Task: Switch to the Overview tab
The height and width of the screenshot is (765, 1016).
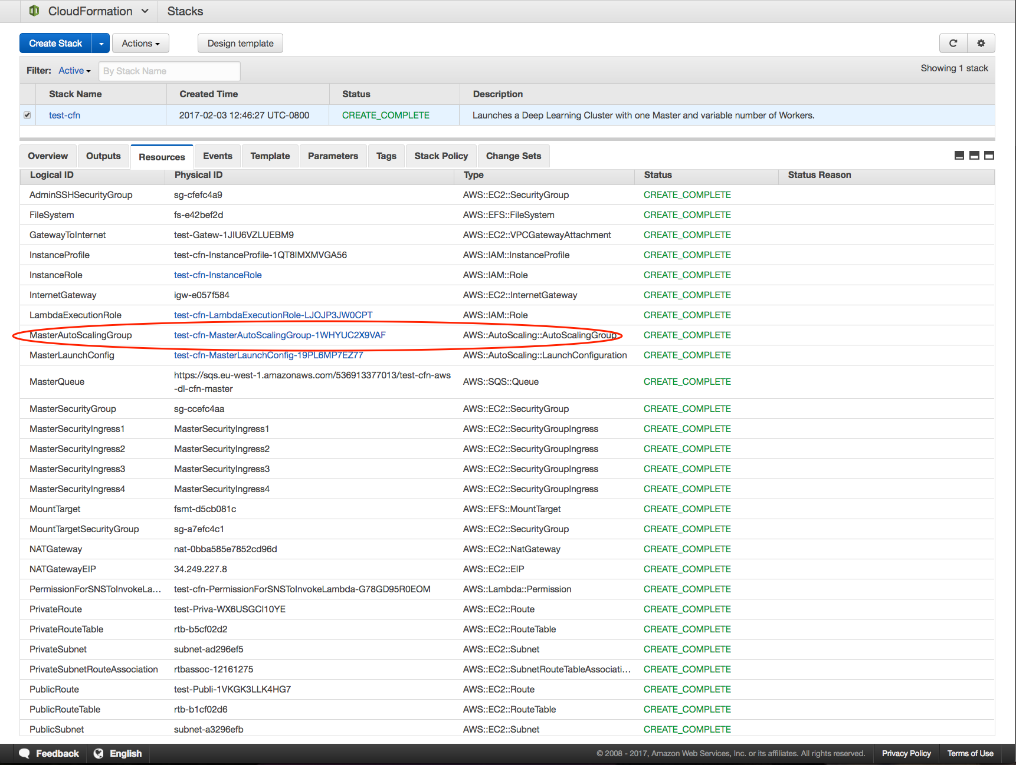Action: tap(48, 156)
